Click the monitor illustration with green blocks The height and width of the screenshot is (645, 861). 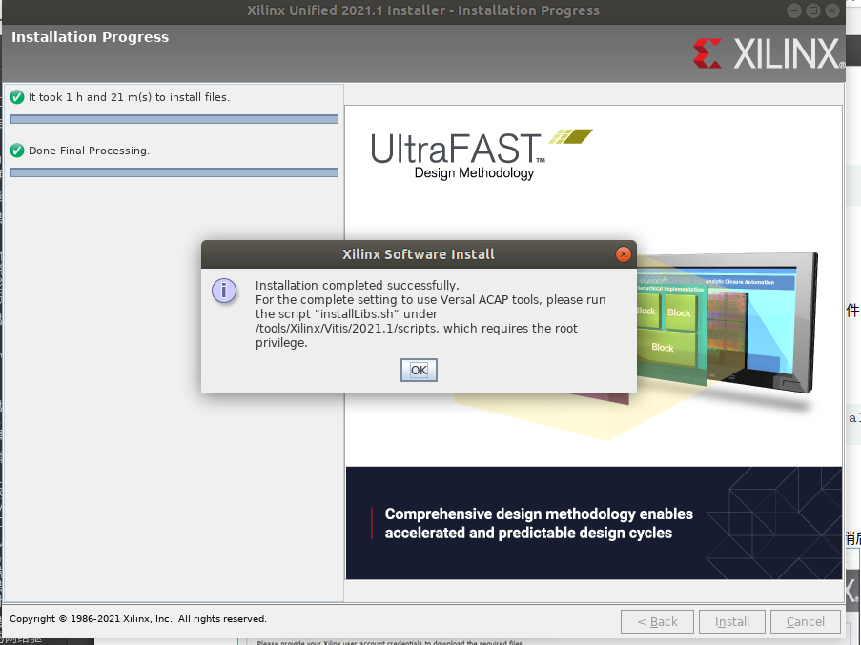(x=728, y=324)
